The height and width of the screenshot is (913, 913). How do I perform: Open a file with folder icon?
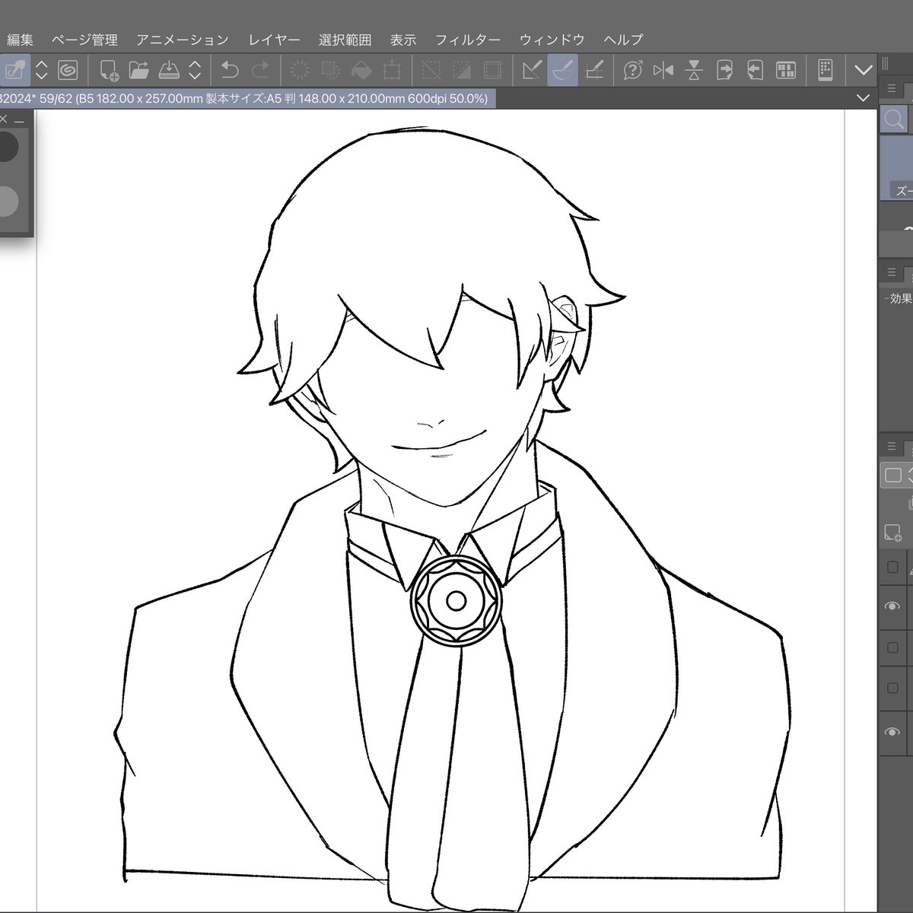138,71
